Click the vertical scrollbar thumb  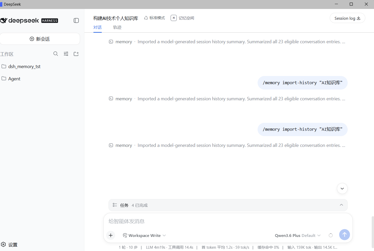(x=373, y=232)
